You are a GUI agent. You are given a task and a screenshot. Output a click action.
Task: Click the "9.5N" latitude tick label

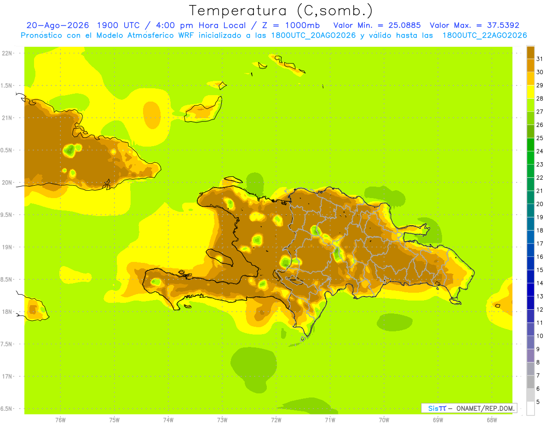click(x=6, y=215)
